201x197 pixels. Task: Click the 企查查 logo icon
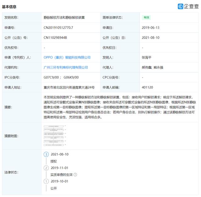click(x=180, y=6)
